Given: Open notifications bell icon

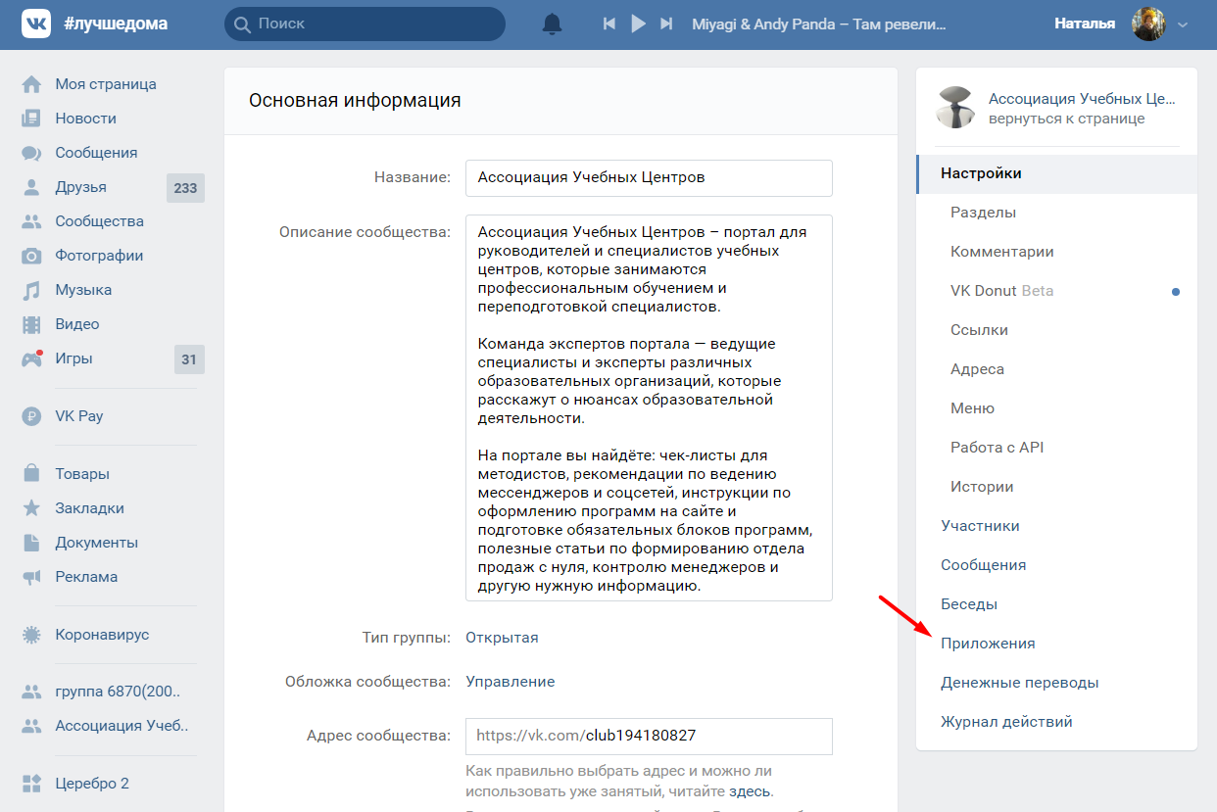Looking at the screenshot, I should (552, 24).
